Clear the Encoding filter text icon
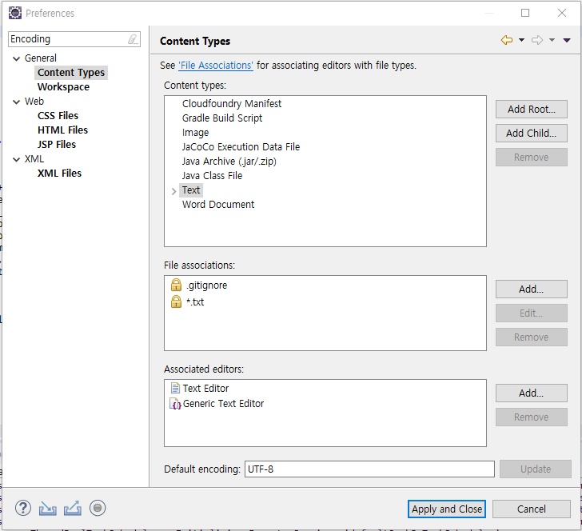582x531 pixels. click(133, 39)
